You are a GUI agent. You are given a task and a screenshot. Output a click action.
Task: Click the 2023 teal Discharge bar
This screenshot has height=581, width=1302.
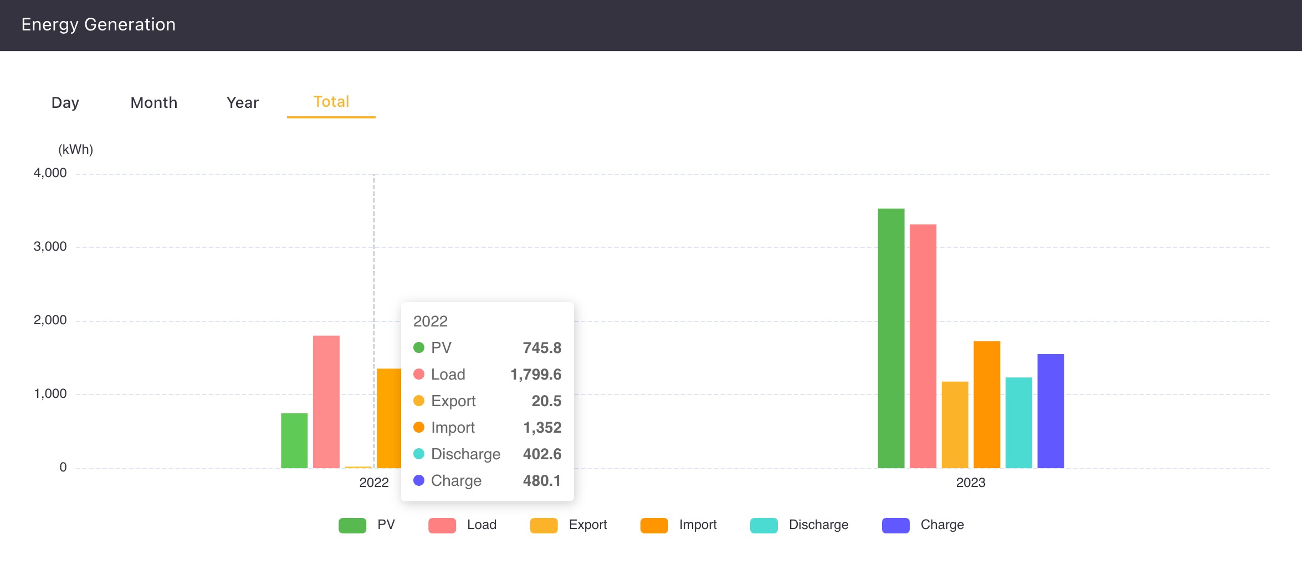pos(1019,423)
